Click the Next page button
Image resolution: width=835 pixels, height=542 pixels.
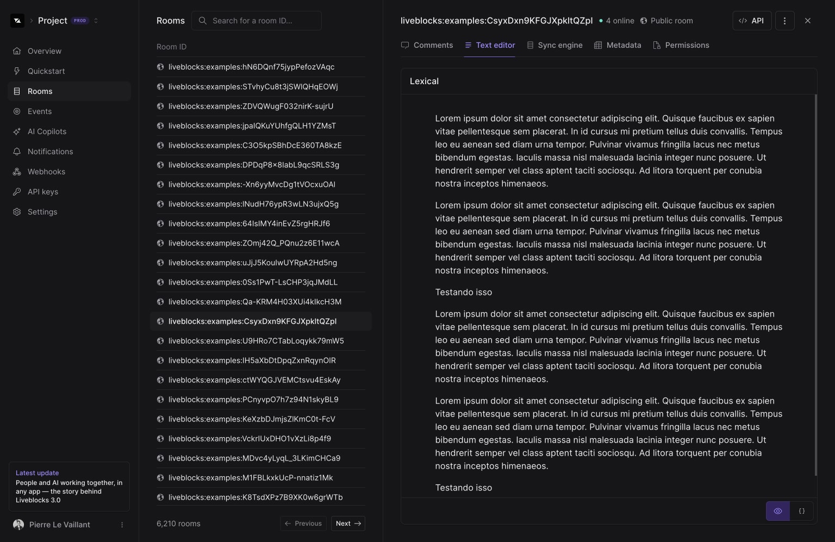pyautogui.click(x=348, y=524)
